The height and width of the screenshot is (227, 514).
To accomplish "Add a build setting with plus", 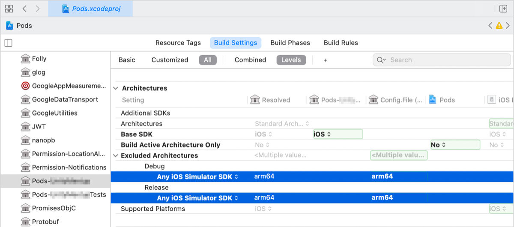I will click(325, 60).
